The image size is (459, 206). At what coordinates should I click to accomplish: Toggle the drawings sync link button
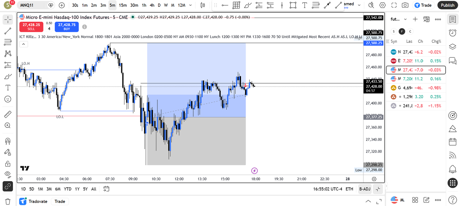click(x=8, y=186)
